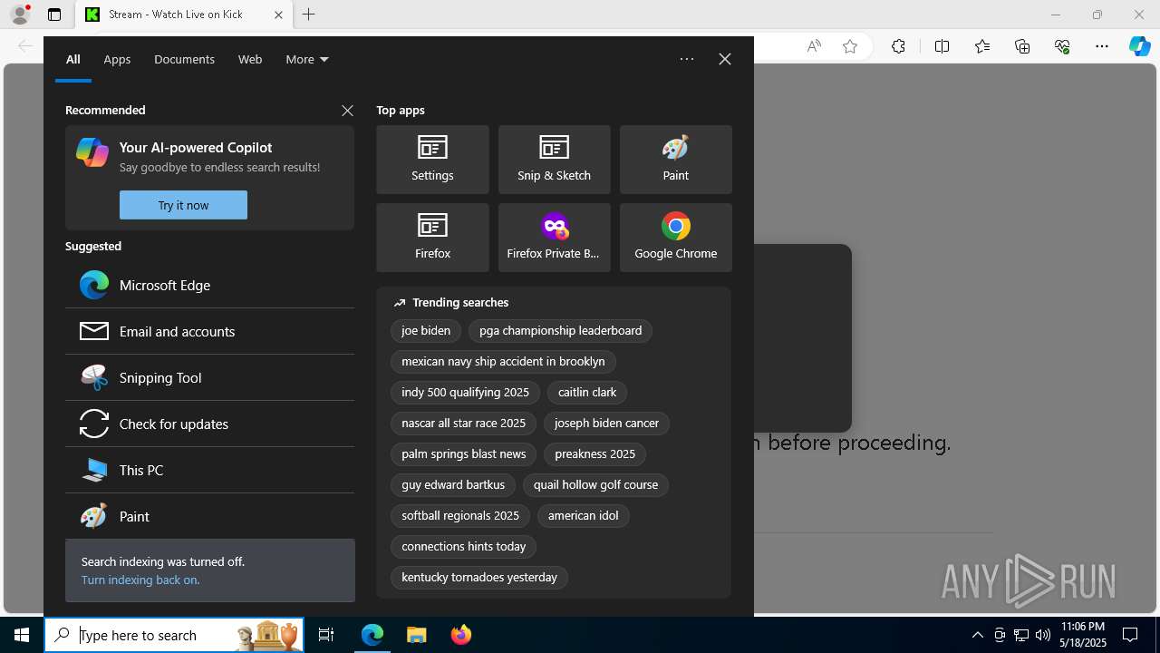Open Paint tile in Top apps
The height and width of the screenshot is (653, 1160).
pos(675,160)
